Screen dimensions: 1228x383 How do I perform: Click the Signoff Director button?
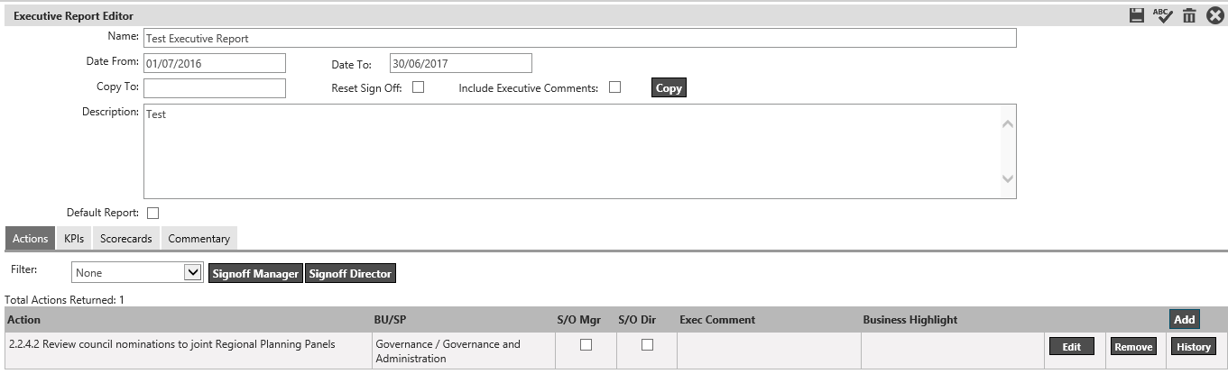[x=350, y=273]
